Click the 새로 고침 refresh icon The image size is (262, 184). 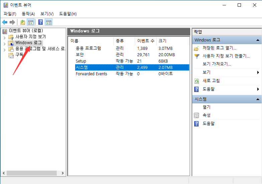[x=197, y=81]
